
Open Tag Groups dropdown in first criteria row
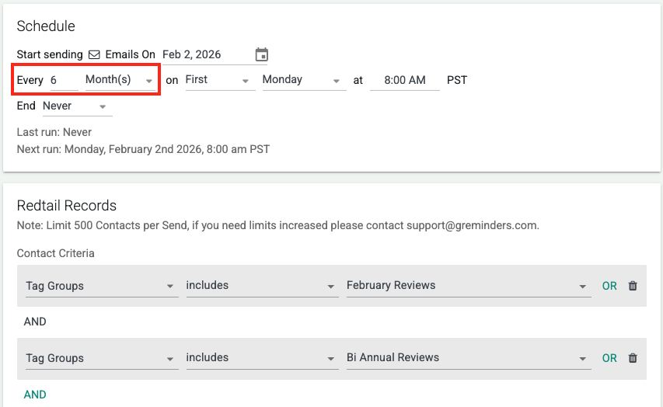[100, 286]
